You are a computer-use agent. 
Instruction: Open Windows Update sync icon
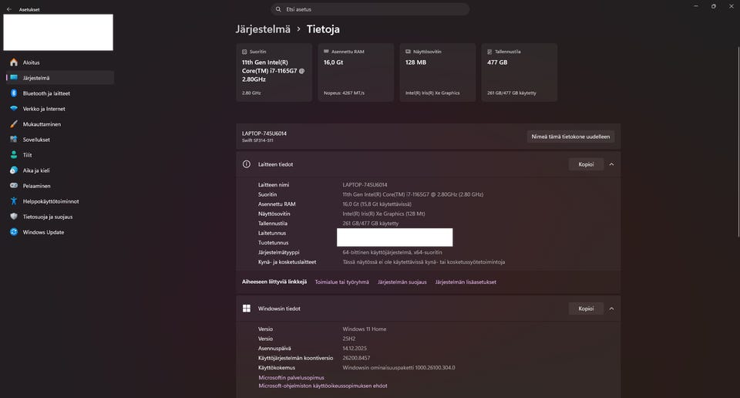coord(14,232)
